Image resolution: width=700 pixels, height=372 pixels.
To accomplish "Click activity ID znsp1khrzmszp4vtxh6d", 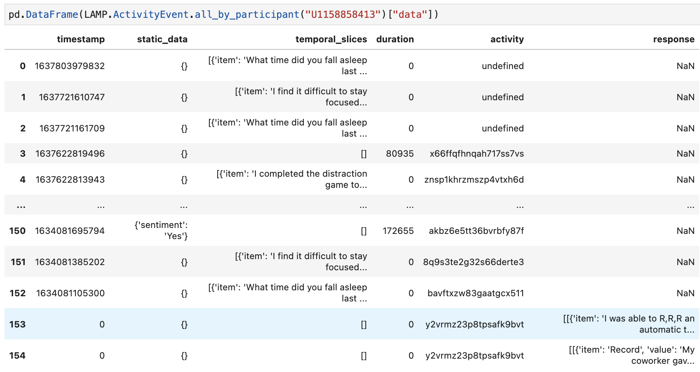I will pos(474,180).
